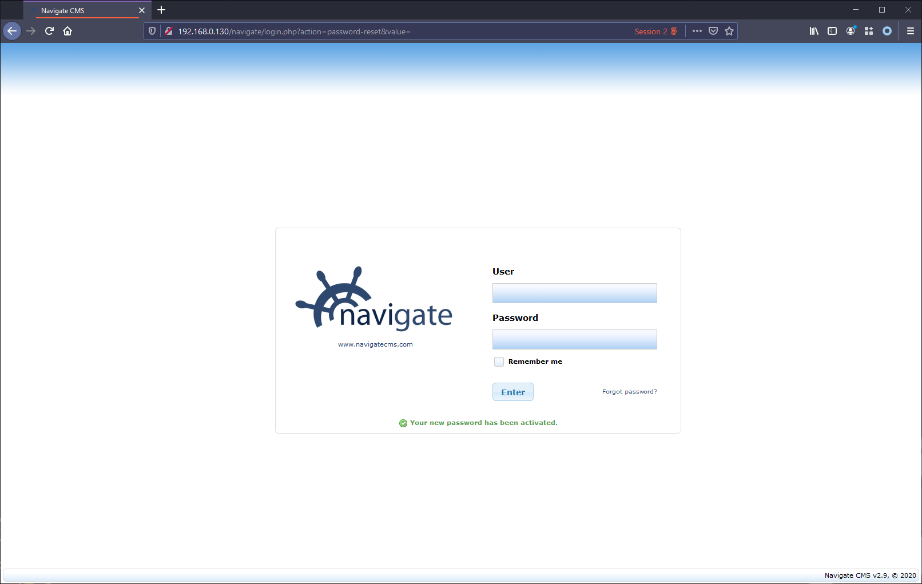Click the password activated success message
Screen dimensions: 922x584
[x=478, y=423]
